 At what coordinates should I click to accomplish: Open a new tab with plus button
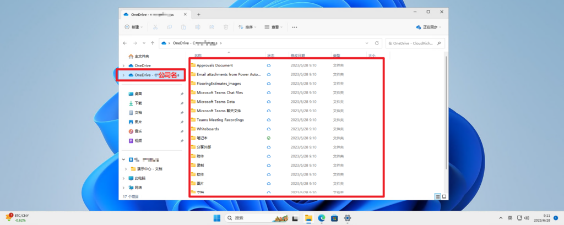(198, 14)
